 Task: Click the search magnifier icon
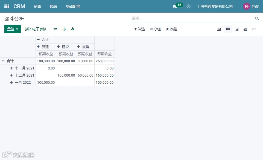257,18
